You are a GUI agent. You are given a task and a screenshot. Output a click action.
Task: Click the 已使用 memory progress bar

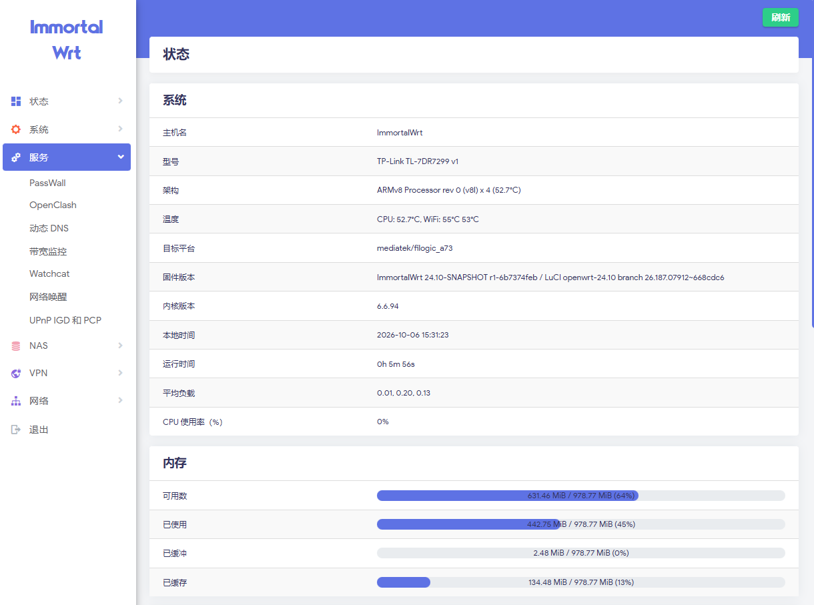(x=581, y=524)
